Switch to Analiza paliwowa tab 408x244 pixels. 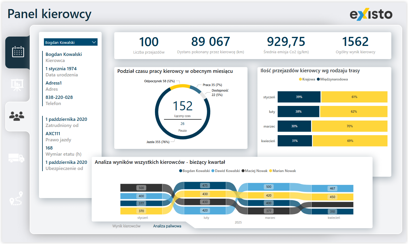(167, 226)
